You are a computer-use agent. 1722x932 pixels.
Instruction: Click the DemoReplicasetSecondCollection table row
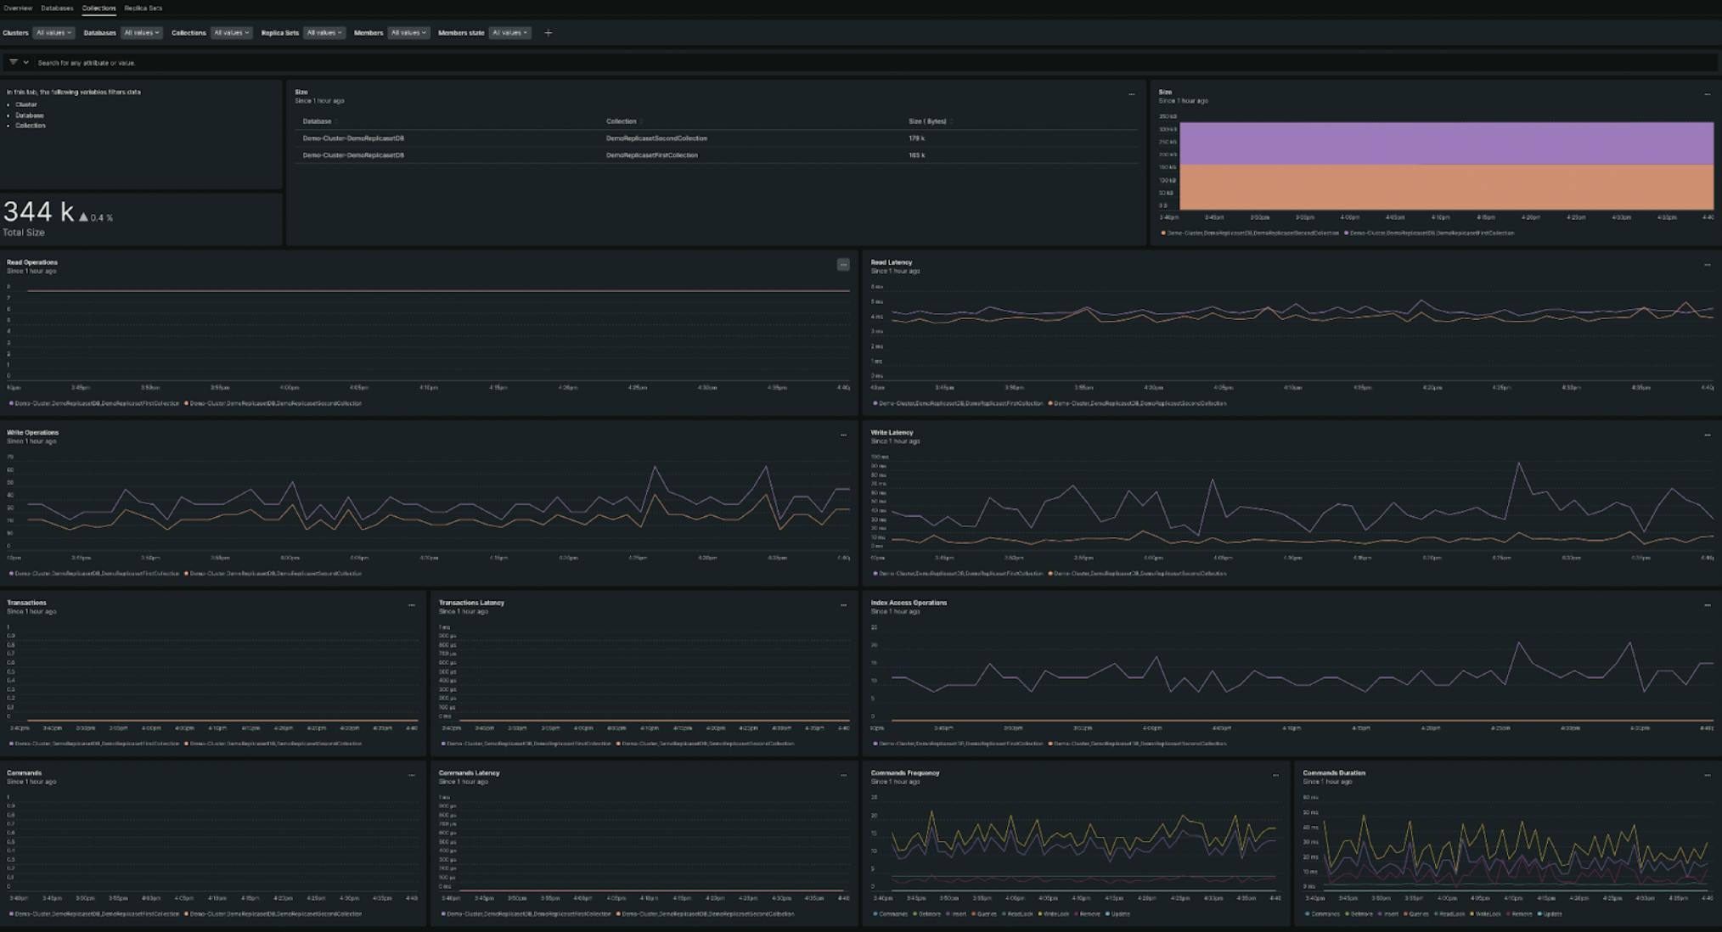656,138
